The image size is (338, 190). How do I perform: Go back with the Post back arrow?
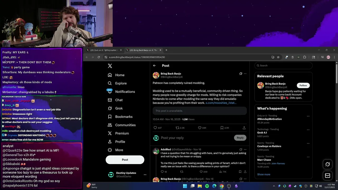pos(154,66)
